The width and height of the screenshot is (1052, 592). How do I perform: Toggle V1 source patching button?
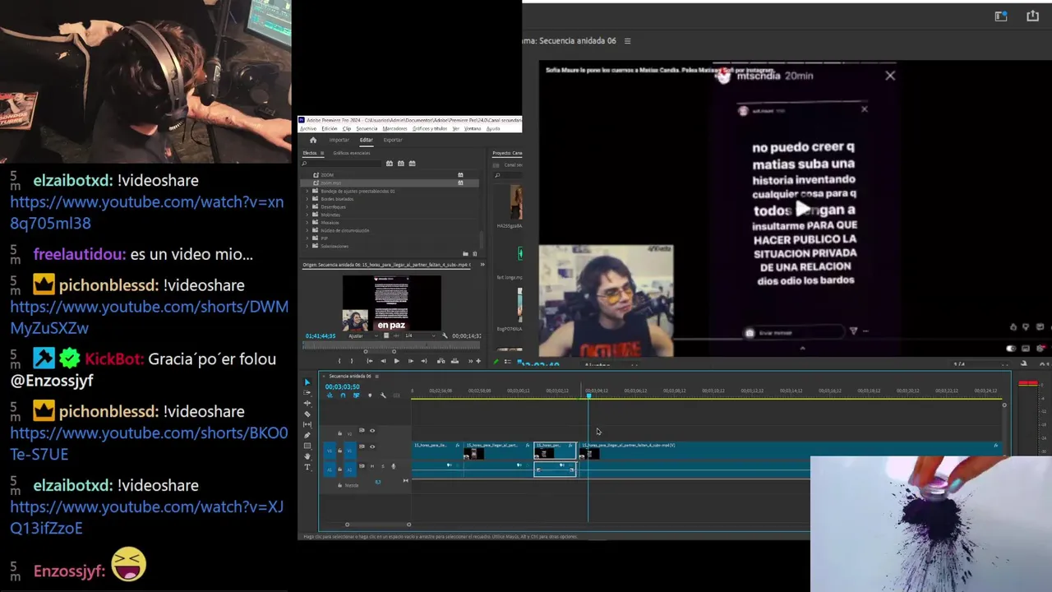pos(330,451)
